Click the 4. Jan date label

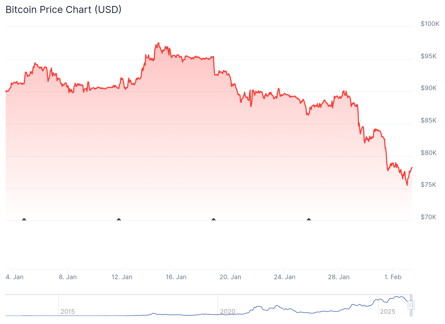pyautogui.click(x=15, y=277)
